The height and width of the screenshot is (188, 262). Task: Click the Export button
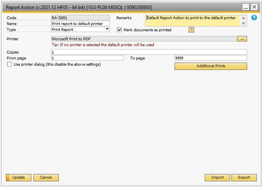coord(244,177)
